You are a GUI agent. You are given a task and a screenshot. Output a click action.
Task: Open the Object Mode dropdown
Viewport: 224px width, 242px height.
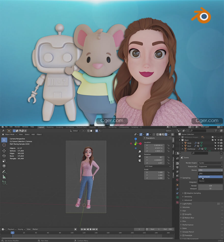click(9, 135)
